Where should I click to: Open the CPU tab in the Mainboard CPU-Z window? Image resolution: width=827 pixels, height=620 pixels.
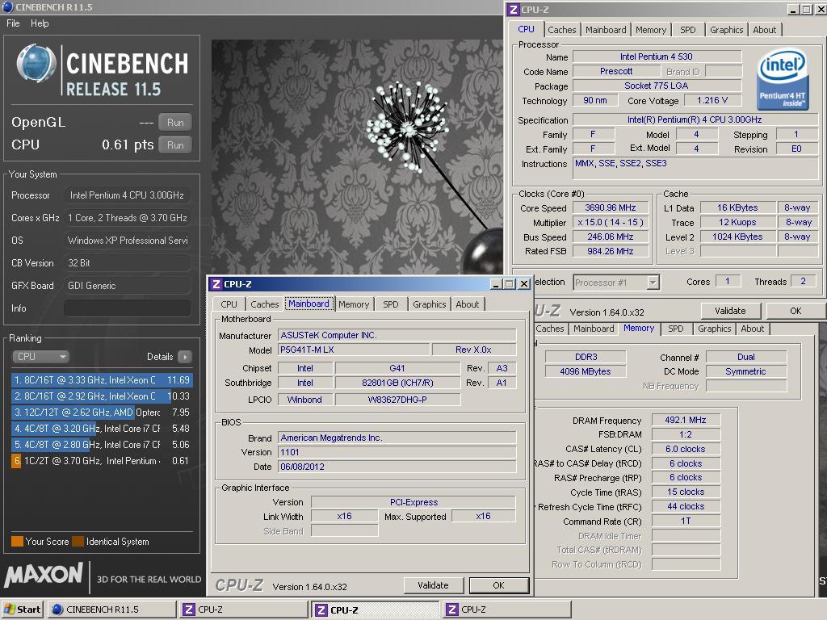coord(229,304)
